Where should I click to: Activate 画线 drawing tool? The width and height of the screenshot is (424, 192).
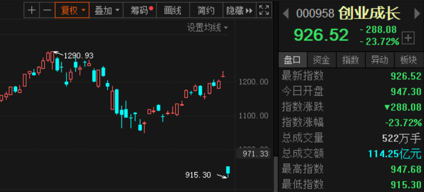pyautogui.click(x=173, y=10)
